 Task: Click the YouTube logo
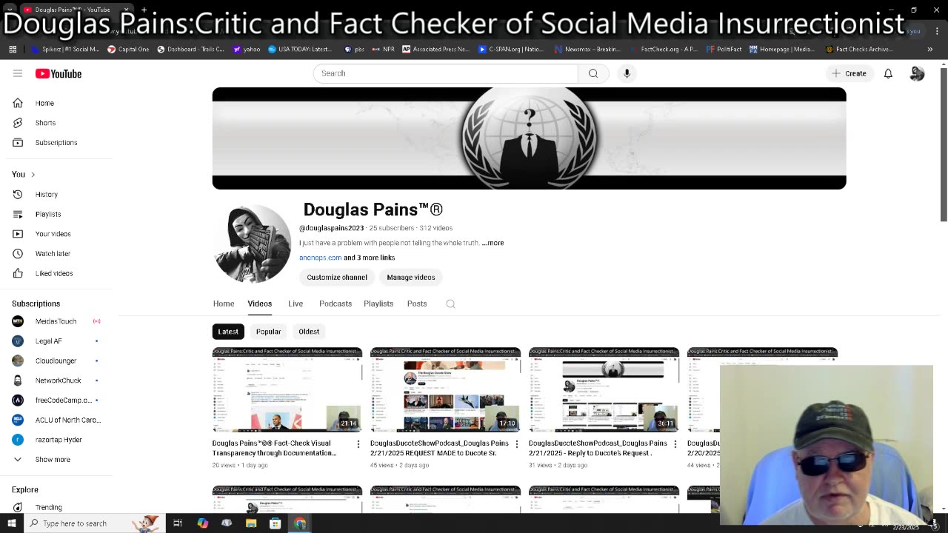point(59,73)
